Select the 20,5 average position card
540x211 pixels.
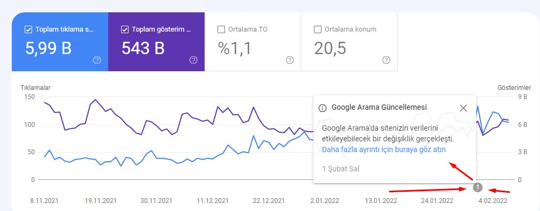pyautogui.click(x=349, y=42)
